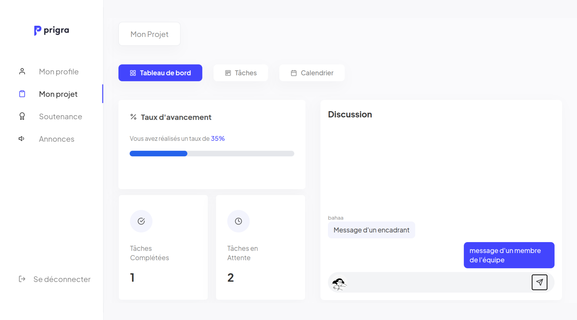Click the clipboard icon beside Mon projet

[x=22, y=94]
